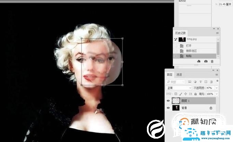Screen dimensions: 233x142
Task: Filter layers by shape layer icon
Action: point(206,82)
